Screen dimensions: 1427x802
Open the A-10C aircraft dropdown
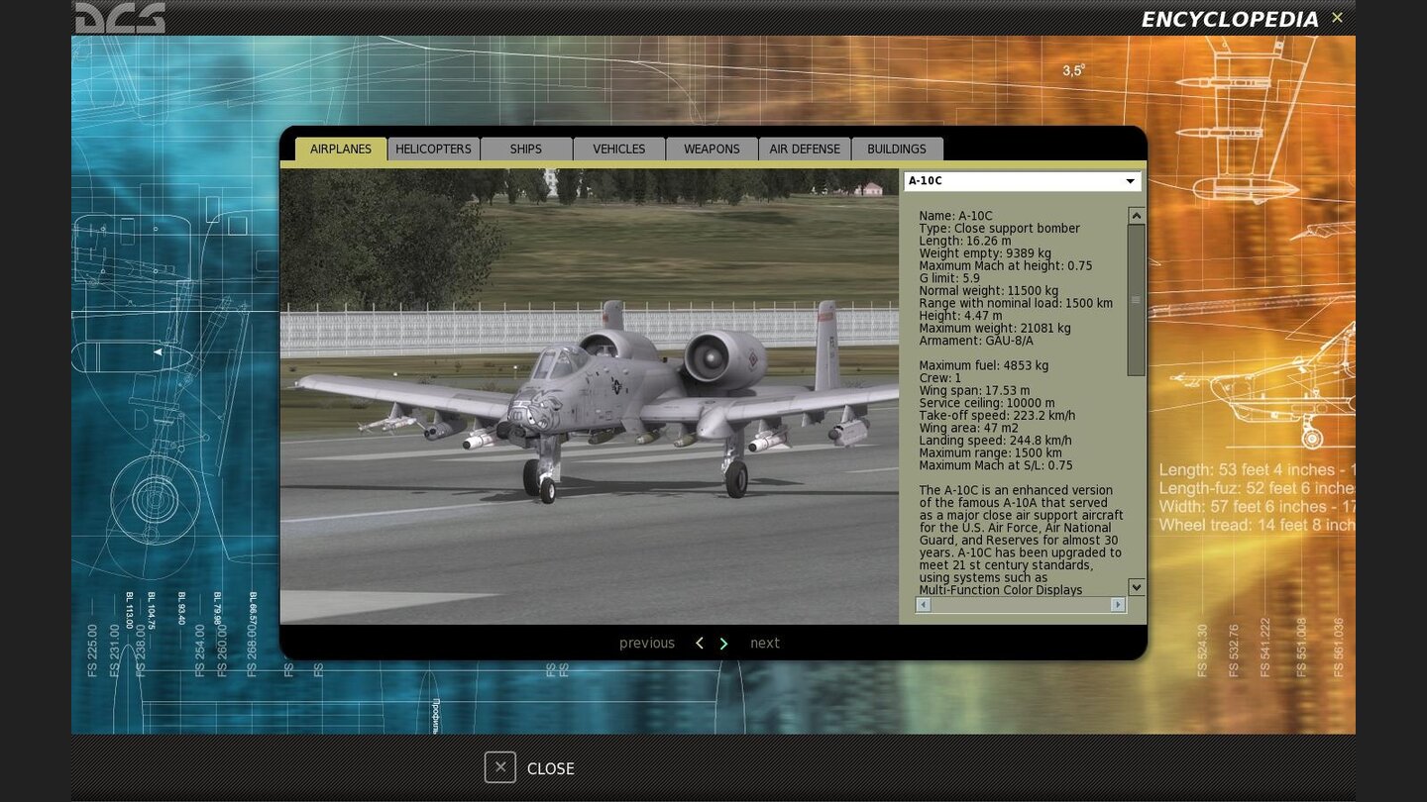coord(1023,181)
